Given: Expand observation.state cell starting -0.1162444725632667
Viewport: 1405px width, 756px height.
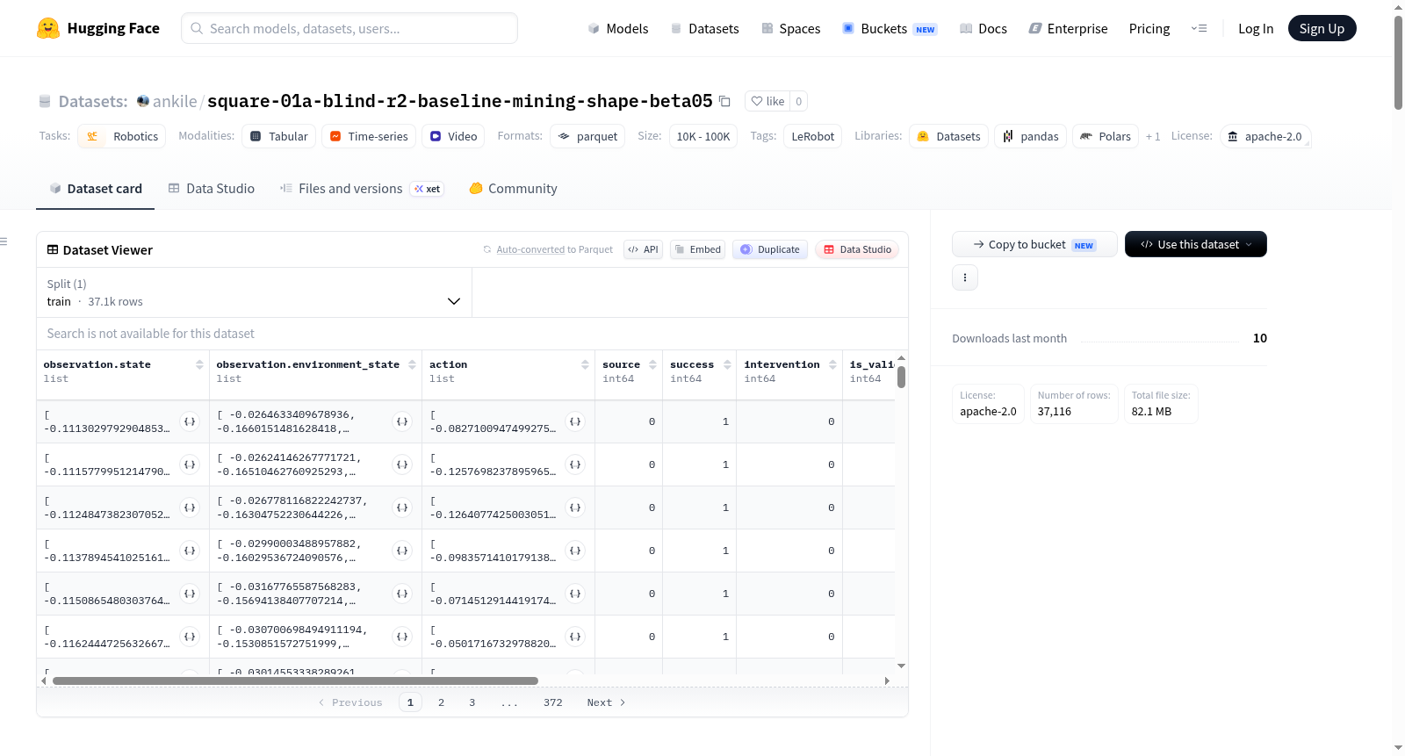Looking at the screenshot, I should tap(190, 637).
